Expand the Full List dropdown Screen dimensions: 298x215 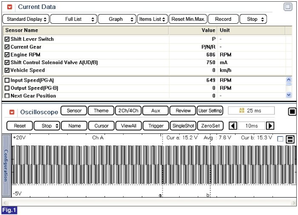tap(74, 19)
